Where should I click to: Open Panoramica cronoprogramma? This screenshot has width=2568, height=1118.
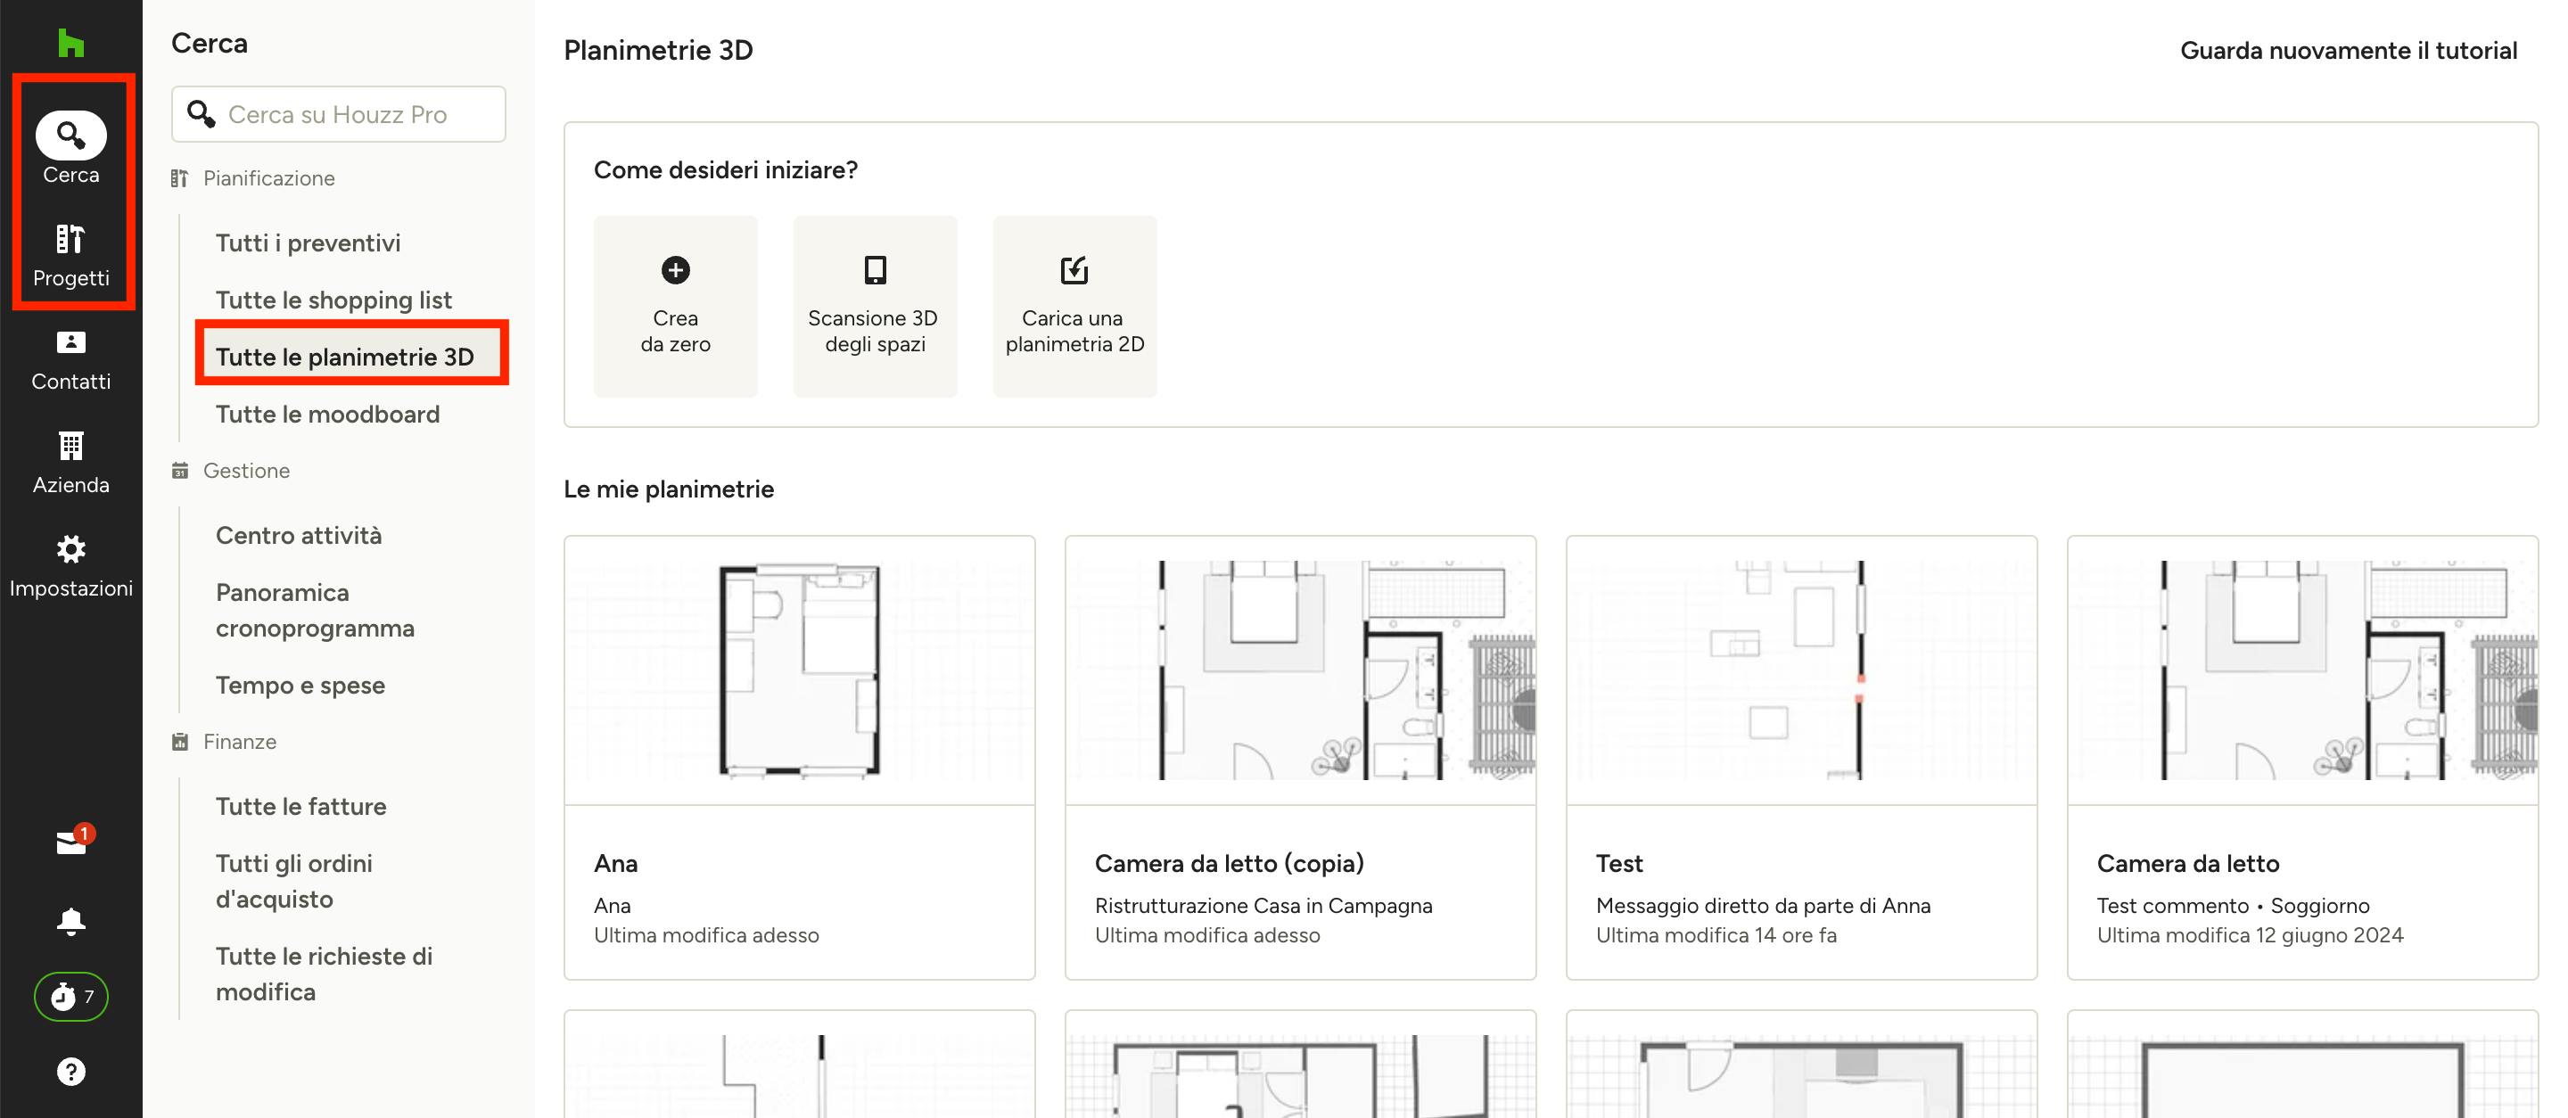[x=315, y=610]
